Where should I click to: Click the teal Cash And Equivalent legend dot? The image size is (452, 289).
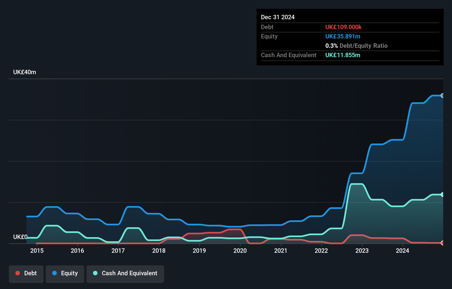click(x=95, y=273)
